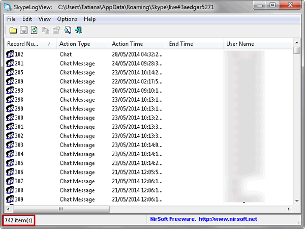Open the Edit menu
This screenshot has width=305, height=229.
point(27,19)
